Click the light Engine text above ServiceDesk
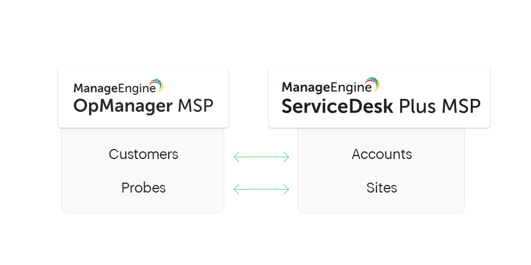 tap(350, 87)
